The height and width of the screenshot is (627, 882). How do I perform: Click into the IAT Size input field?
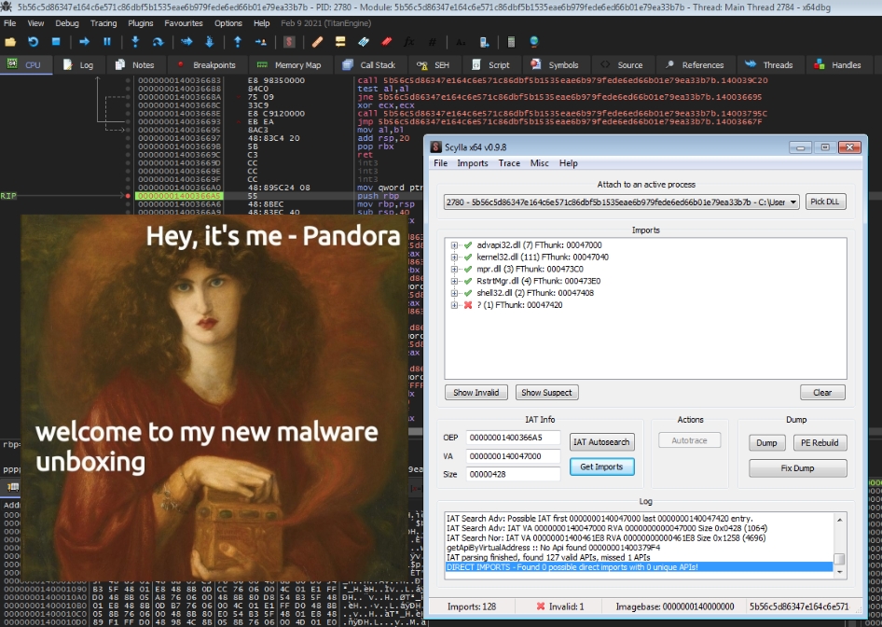click(x=513, y=474)
